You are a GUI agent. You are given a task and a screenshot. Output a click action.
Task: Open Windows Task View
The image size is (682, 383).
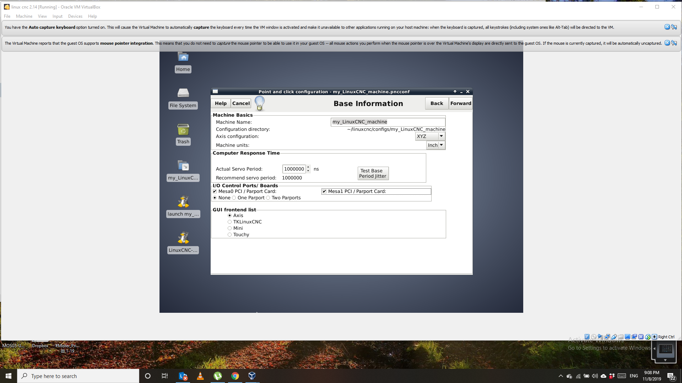165,376
